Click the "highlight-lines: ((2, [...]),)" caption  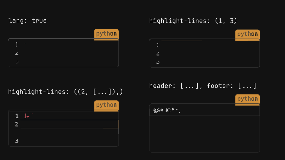(x=65, y=92)
